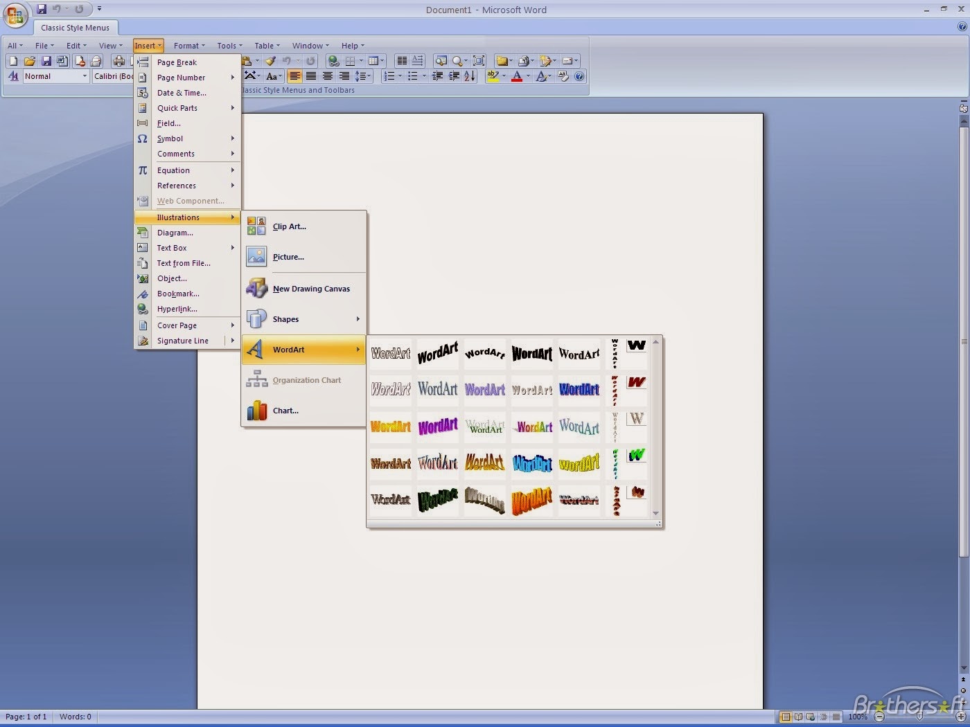Screen dimensions: 970x727
Task: Click the WordArt gallery scroll-down arrow
Action: (x=655, y=514)
